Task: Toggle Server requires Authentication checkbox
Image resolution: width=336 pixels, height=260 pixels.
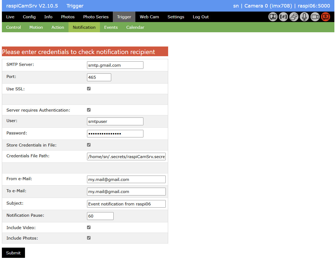Action: tap(89, 110)
